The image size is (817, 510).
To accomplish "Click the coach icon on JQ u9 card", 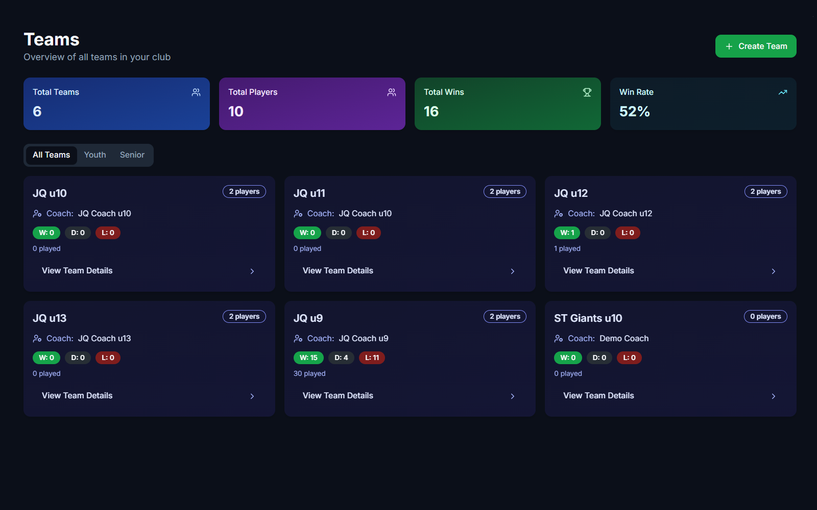I will pos(298,339).
